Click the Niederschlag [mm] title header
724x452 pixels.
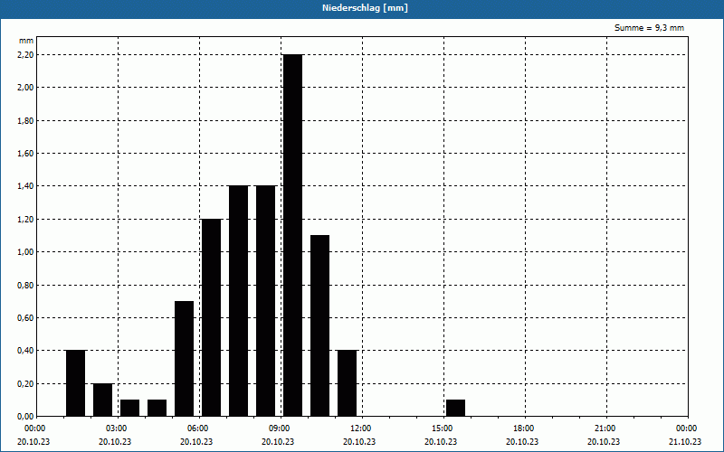[x=365, y=8]
